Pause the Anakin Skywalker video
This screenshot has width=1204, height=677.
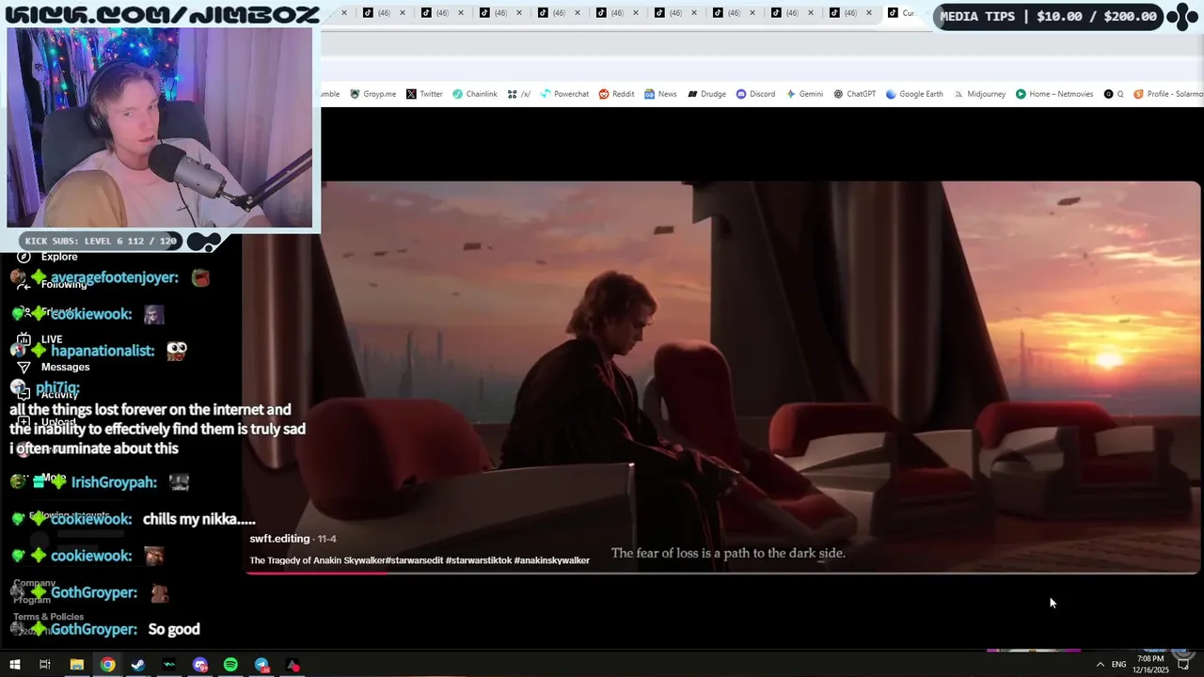(721, 376)
